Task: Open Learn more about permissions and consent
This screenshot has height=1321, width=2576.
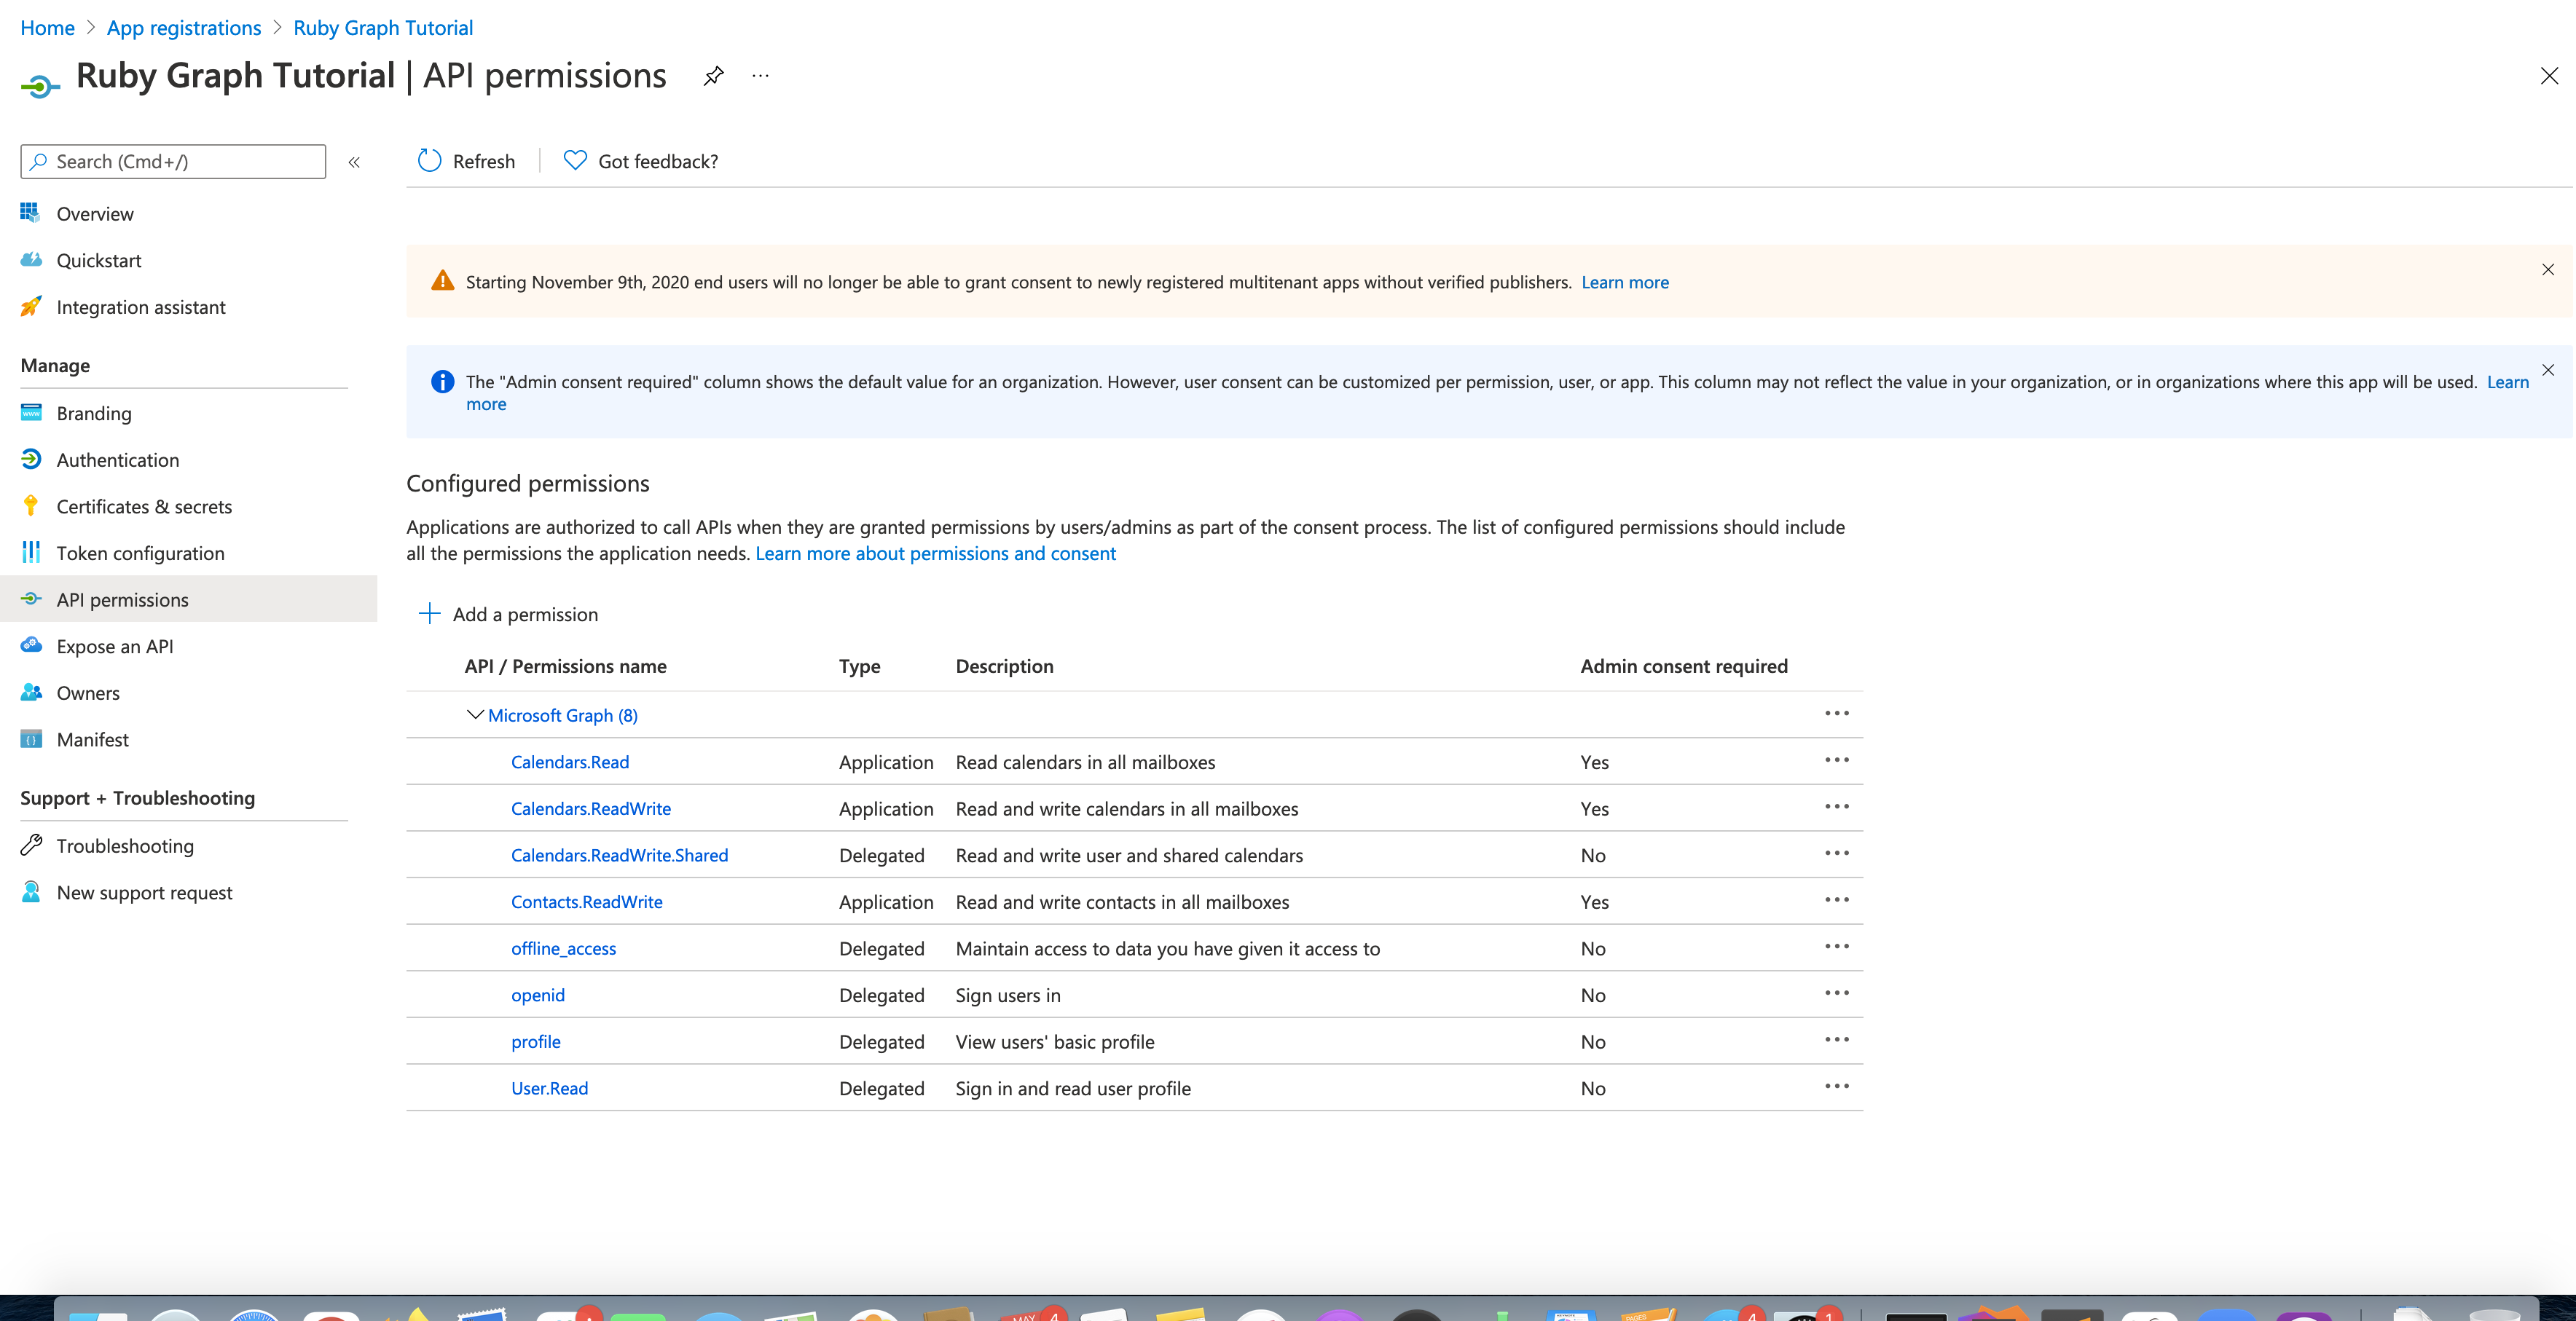Action: [935, 553]
